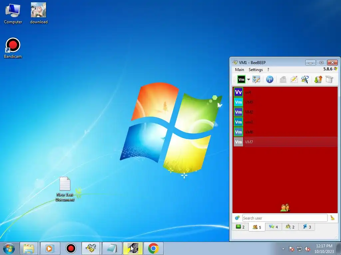Click the BeeBEEP bee icon in taskbar
The image size is (341, 255).
[91, 248]
